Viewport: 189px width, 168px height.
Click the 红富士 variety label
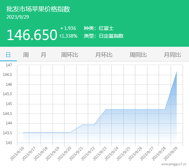pyautogui.click(x=106, y=28)
